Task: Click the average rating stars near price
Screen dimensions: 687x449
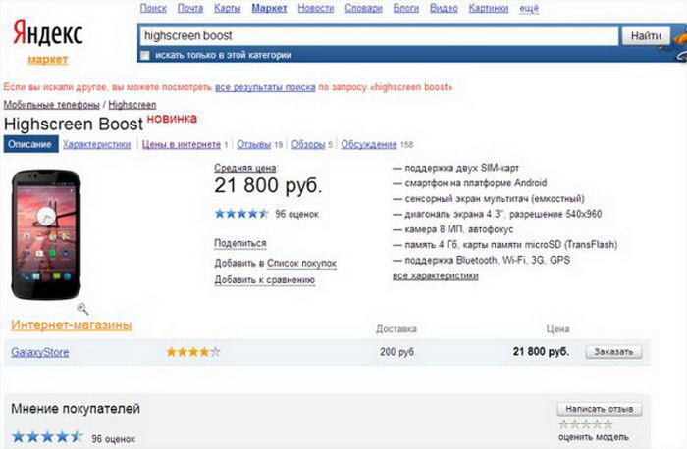Action: pyautogui.click(x=240, y=213)
